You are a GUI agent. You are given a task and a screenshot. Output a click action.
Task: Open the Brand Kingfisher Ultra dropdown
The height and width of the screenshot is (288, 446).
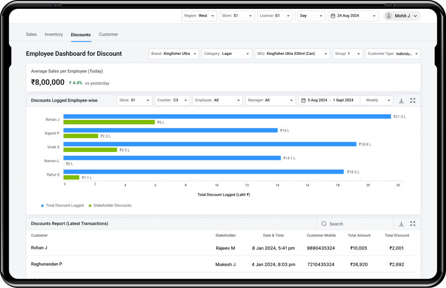point(175,54)
